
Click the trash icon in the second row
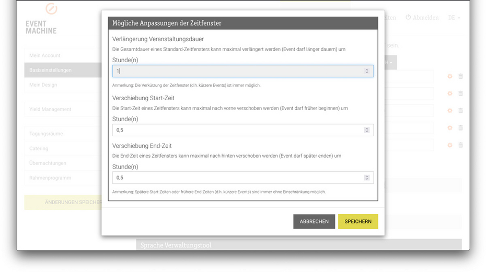[x=460, y=93]
